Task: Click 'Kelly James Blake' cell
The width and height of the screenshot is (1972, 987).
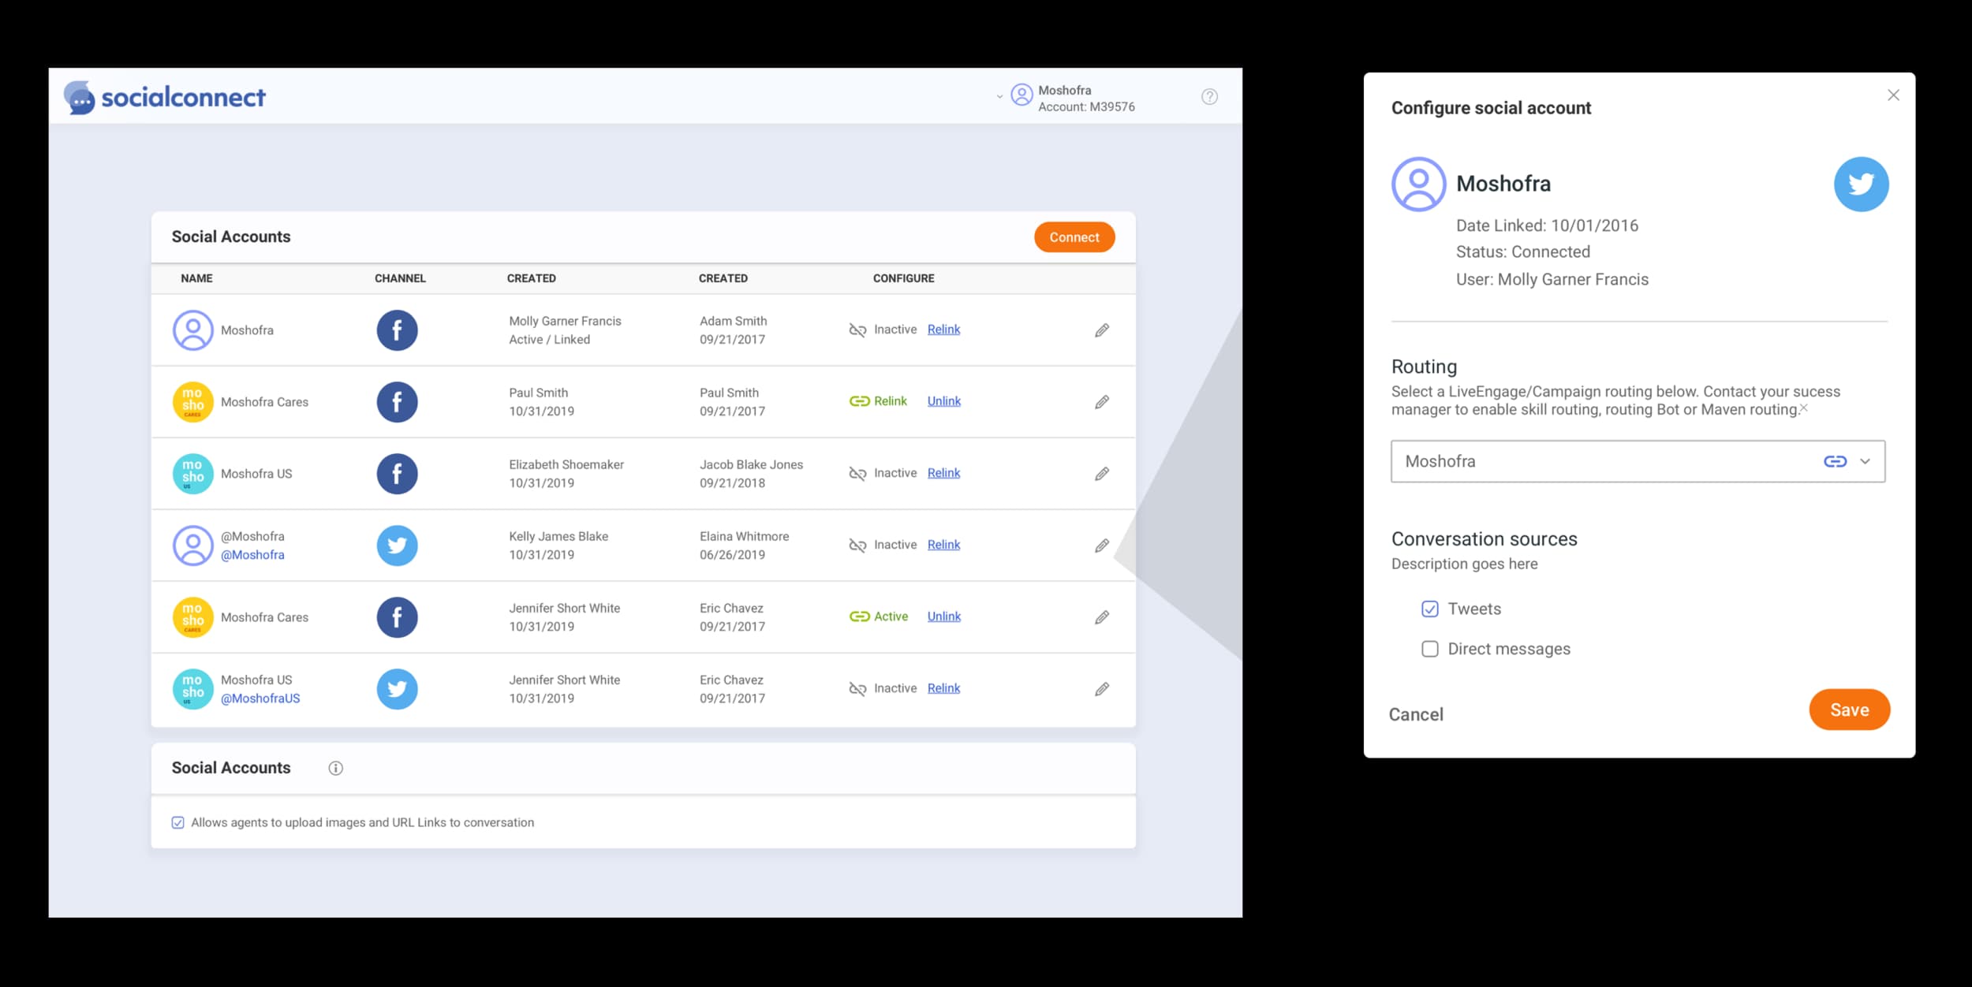Action: click(x=558, y=537)
